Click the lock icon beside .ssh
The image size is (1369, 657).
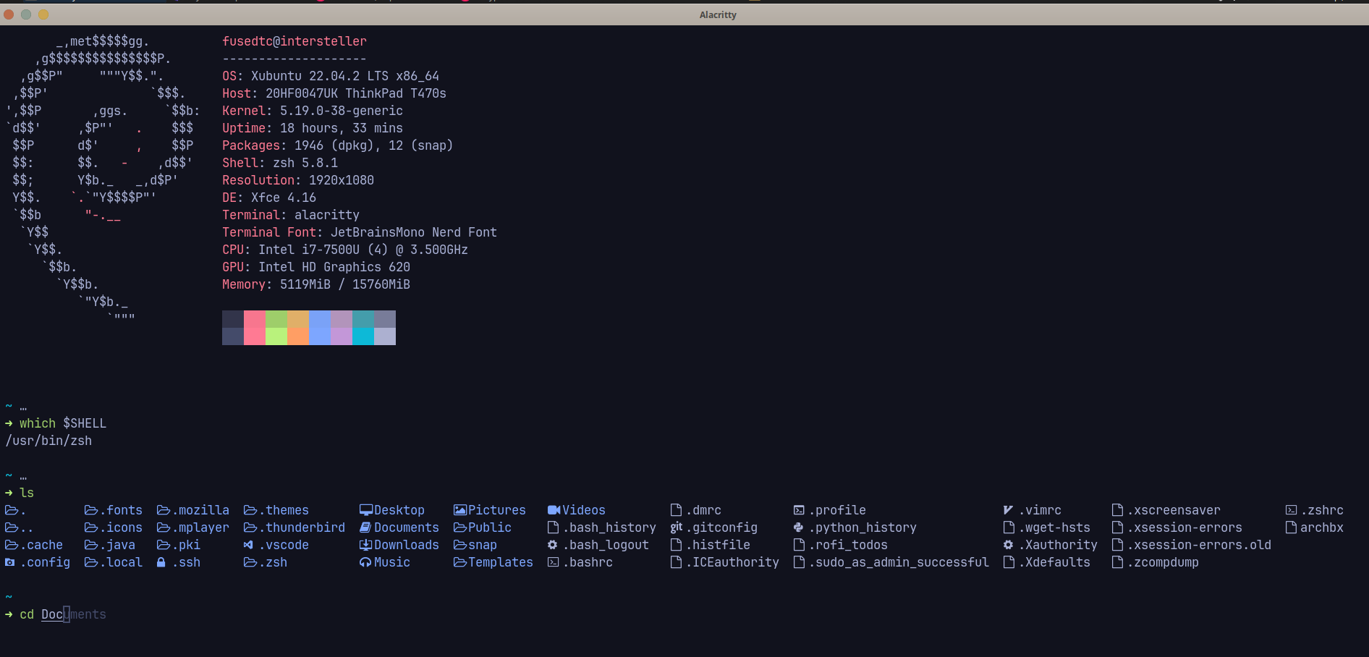161,562
